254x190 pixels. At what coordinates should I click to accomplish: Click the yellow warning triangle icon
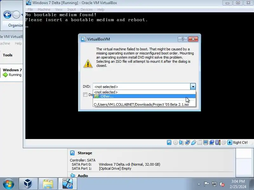(88, 64)
